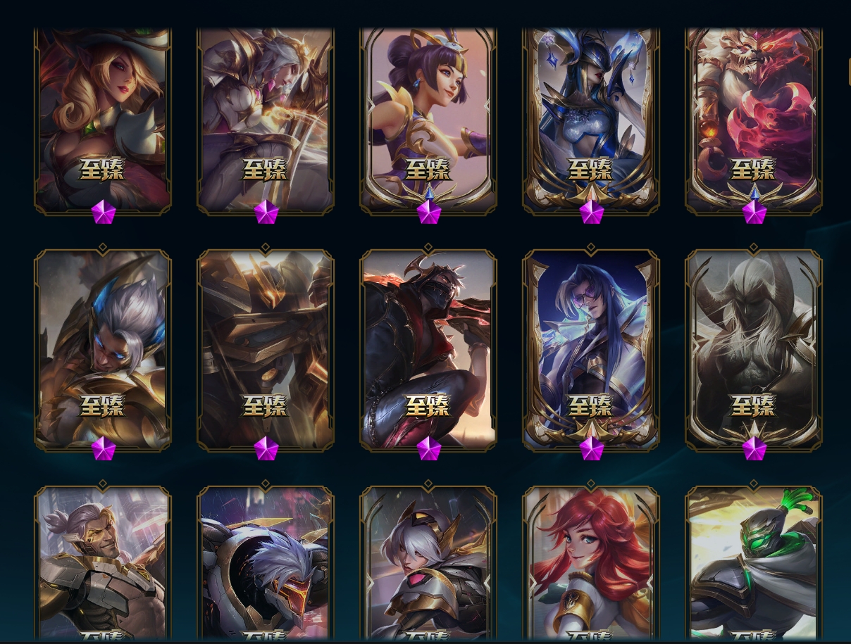
Task: Click purple gem beneath golden bow archer card
Action: tap(266, 212)
